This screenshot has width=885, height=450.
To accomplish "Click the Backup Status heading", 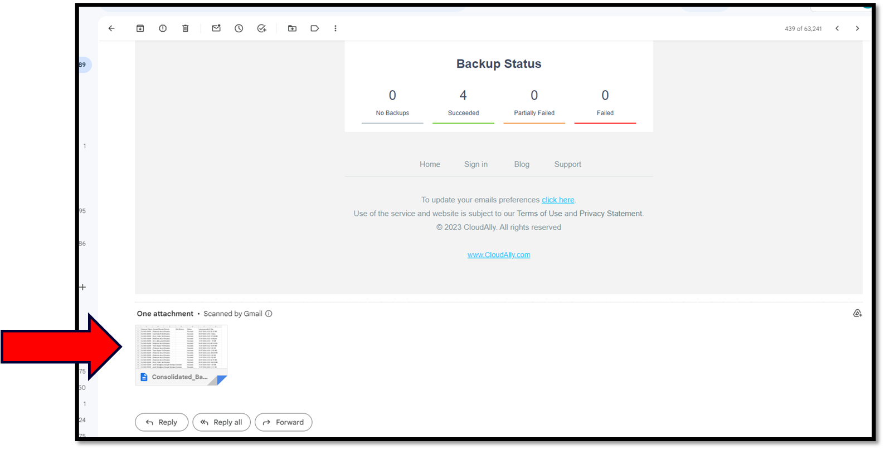I will coord(499,64).
